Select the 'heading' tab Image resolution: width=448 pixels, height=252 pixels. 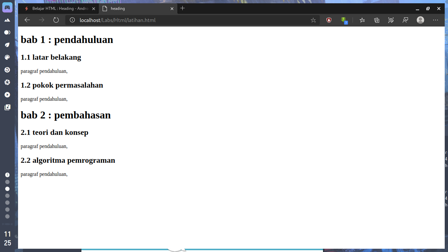click(x=138, y=9)
